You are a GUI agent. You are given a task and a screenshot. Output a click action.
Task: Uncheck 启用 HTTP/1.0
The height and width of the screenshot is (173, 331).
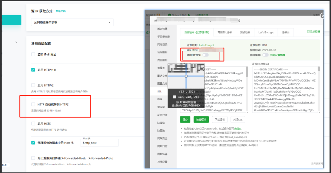[x=33, y=70]
